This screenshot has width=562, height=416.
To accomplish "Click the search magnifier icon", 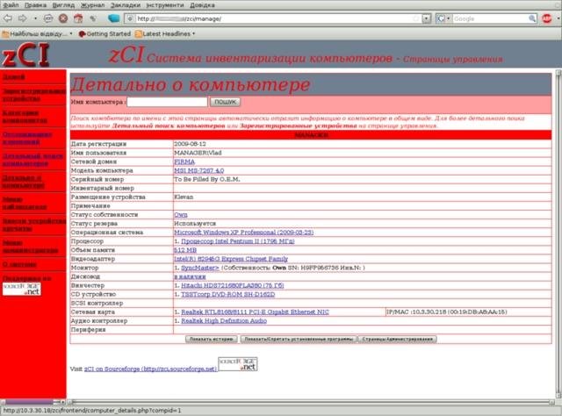I will pos(532,18).
